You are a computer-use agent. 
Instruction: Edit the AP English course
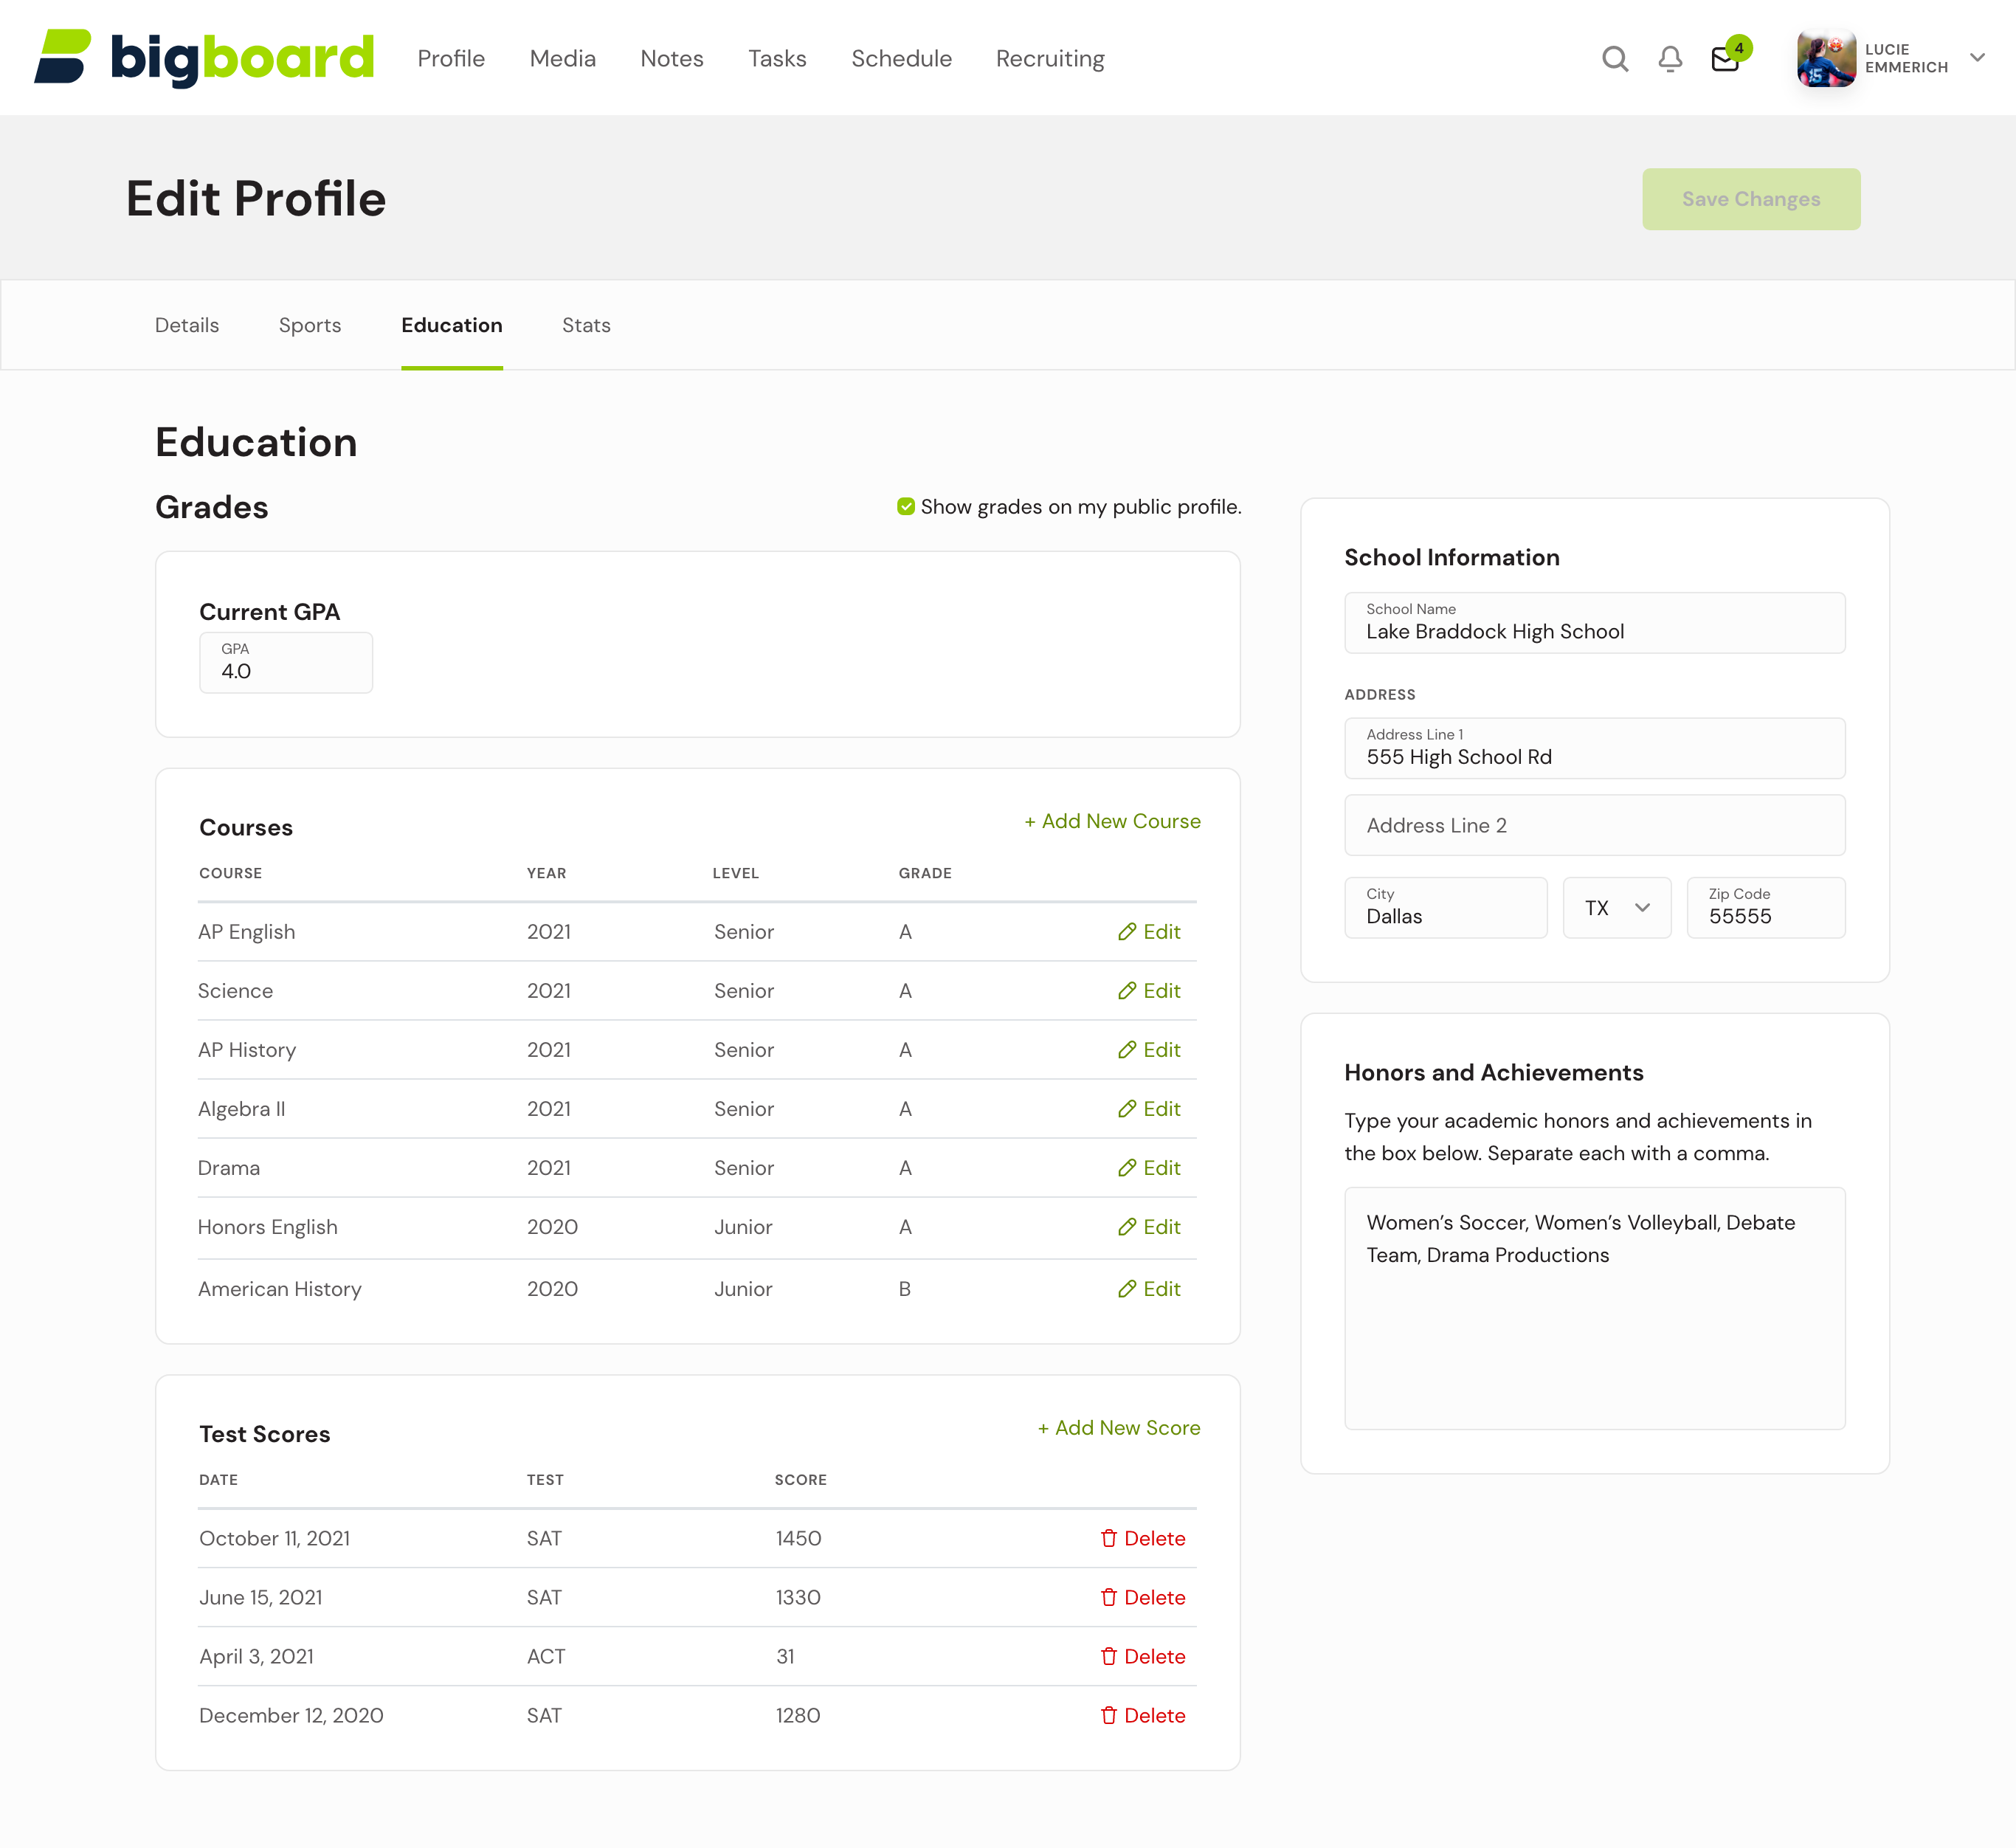click(1149, 932)
